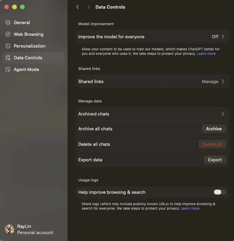
Task: Click the Web Browsing compass icon
Action: tap(8, 34)
